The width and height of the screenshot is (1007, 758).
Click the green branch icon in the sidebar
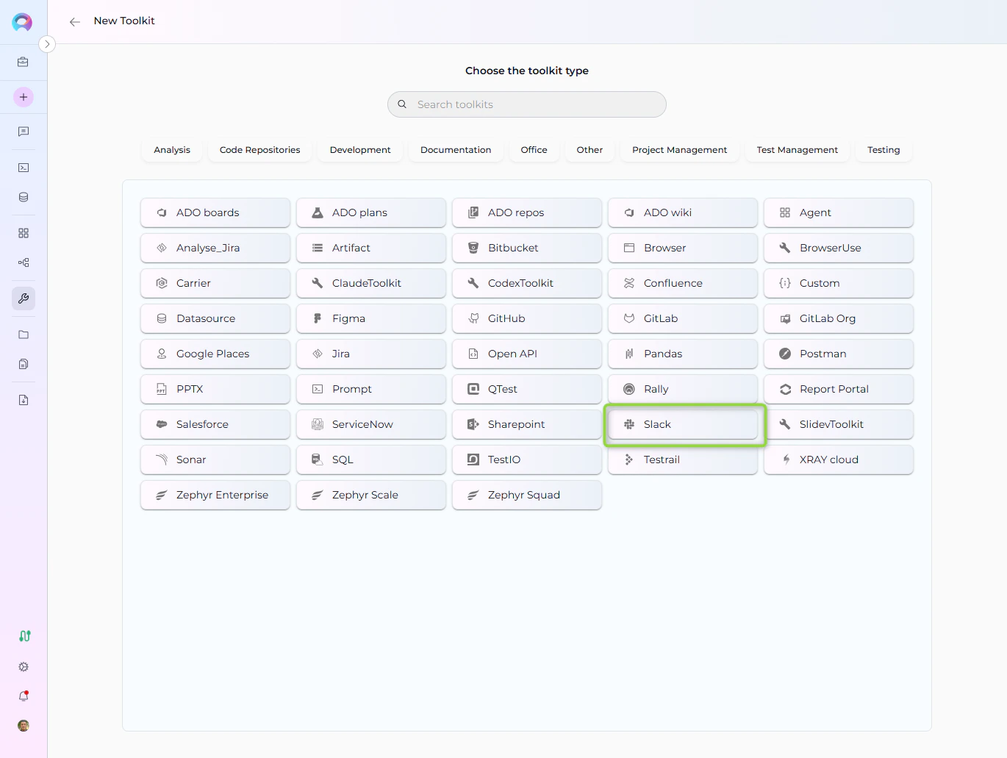[x=24, y=636]
